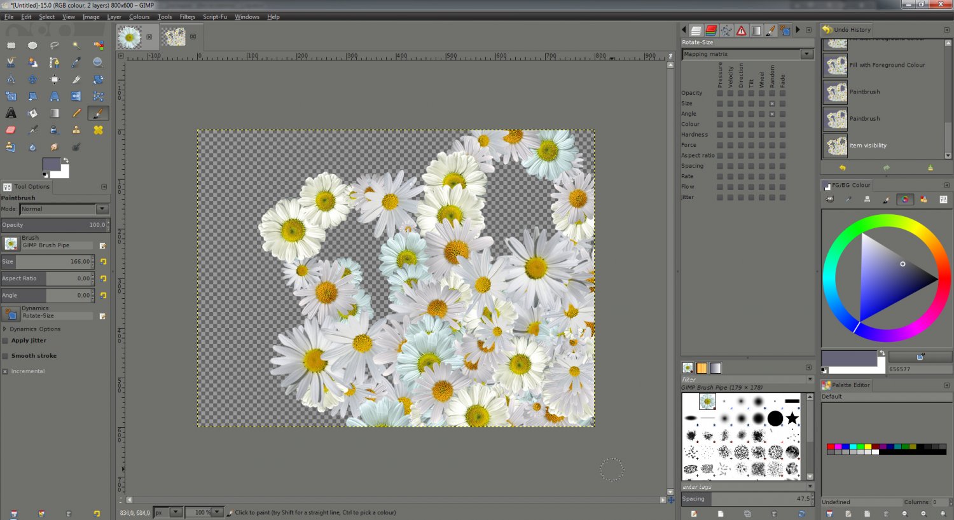Select the Select by Colour tool
The width and height of the screenshot is (954, 520).
(x=98, y=46)
